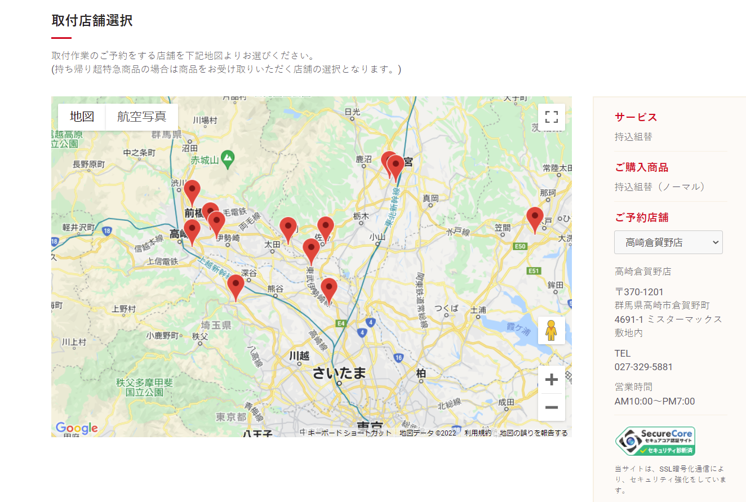746x502 pixels.
Task: Switch to the 航空写真 satellite view
Action: pyautogui.click(x=142, y=117)
